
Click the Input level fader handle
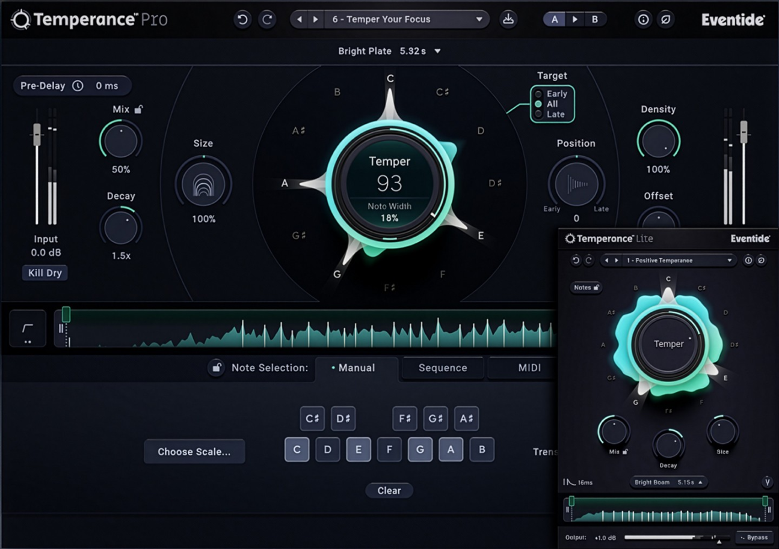37,133
